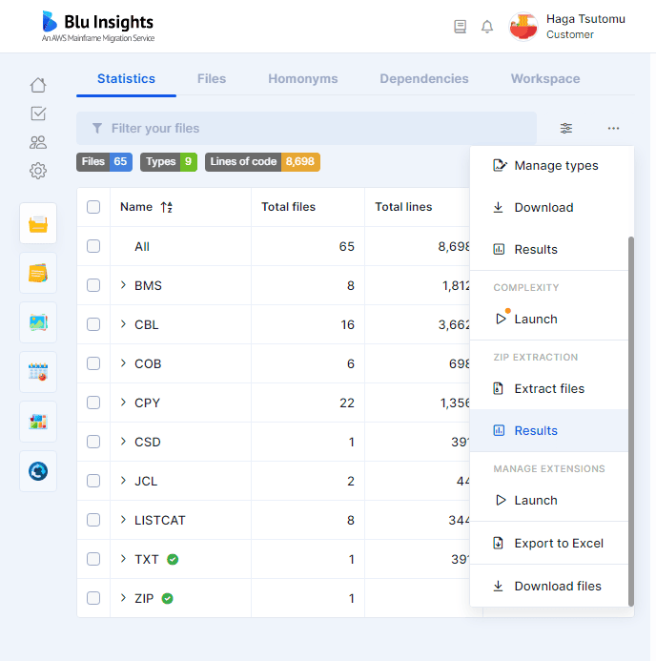Click the Blu Insights logo
The width and height of the screenshot is (656, 661).
(98, 27)
